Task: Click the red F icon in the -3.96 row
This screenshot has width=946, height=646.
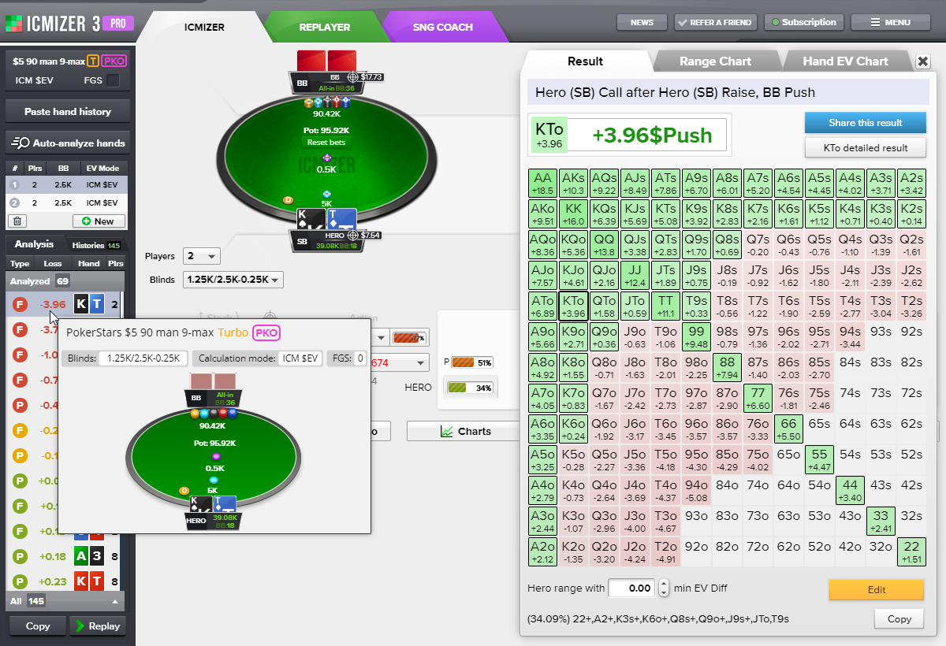Action: pos(21,304)
